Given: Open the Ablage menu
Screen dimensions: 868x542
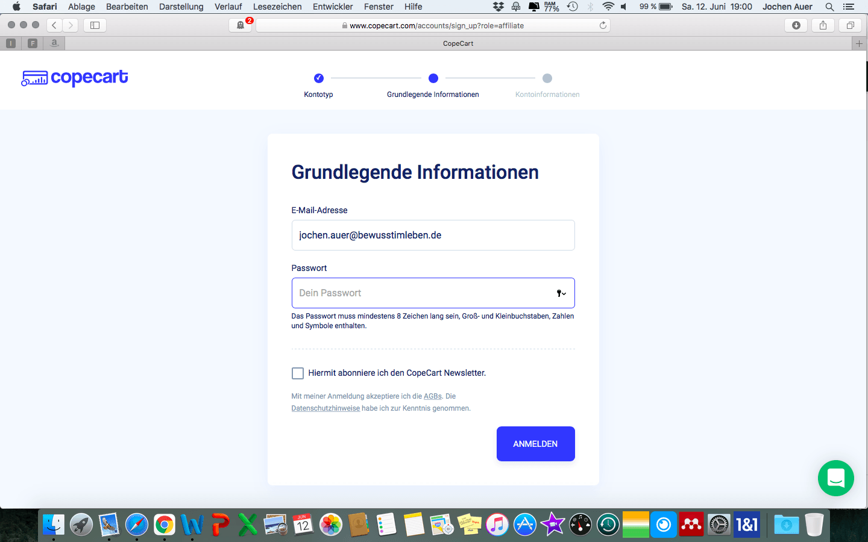Looking at the screenshot, I should coord(81,7).
